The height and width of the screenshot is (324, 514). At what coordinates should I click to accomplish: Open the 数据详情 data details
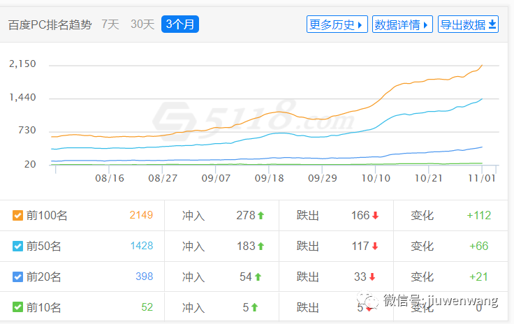pos(402,24)
